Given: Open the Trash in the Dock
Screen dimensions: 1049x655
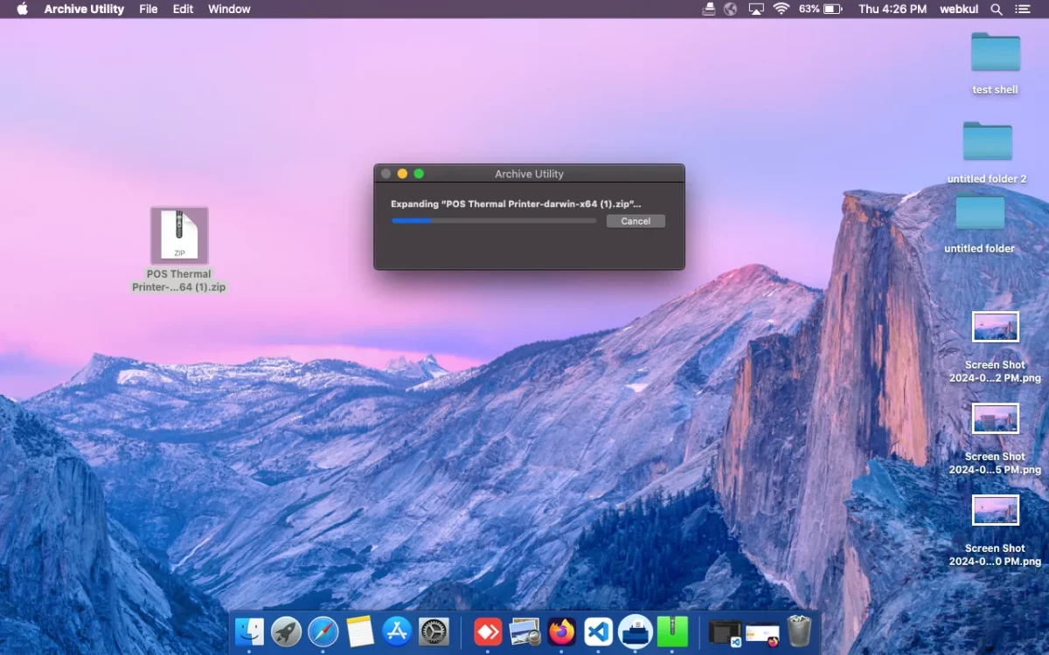Looking at the screenshot, I should click(799, 631).
